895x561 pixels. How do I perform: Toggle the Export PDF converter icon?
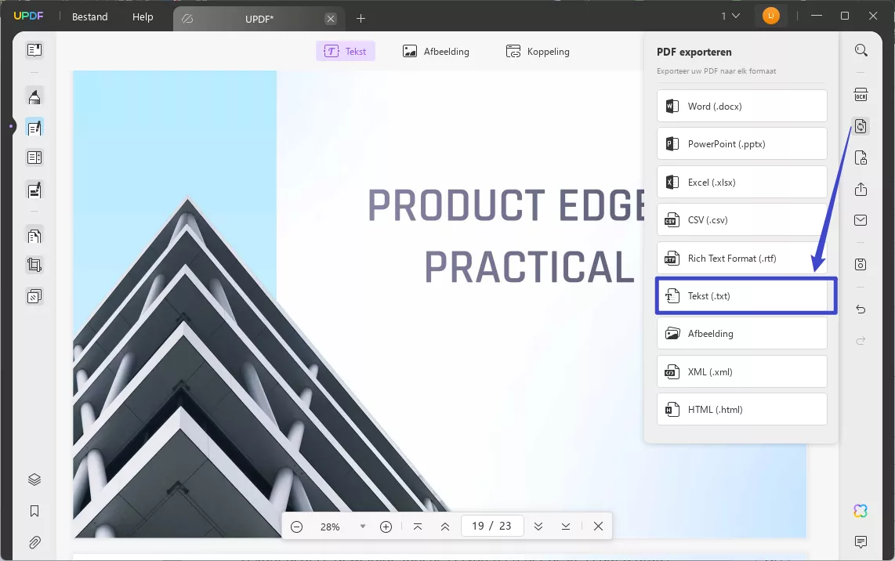coord(861,125)
